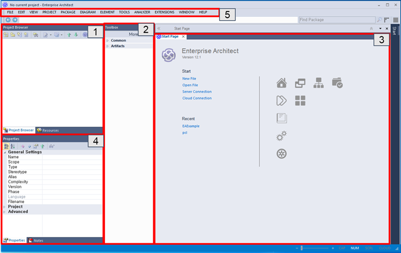The width and height of the screenshot is (401, 253).
Task: Click the zoom out minus button
Action: click(296, 248)
